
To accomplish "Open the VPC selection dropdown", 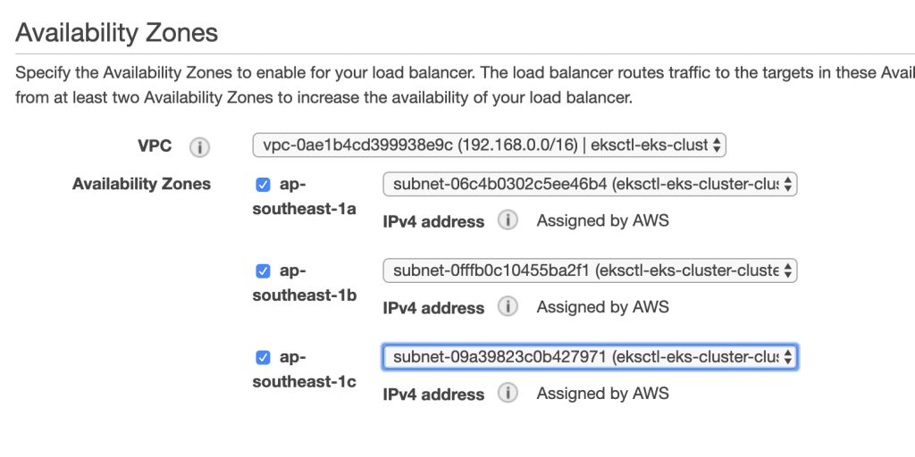I will pyautogui.click(x=489, y=145).
